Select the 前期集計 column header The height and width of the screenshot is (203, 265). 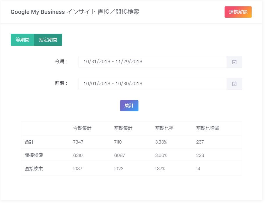pyautogui.click(x=123, y=128)
